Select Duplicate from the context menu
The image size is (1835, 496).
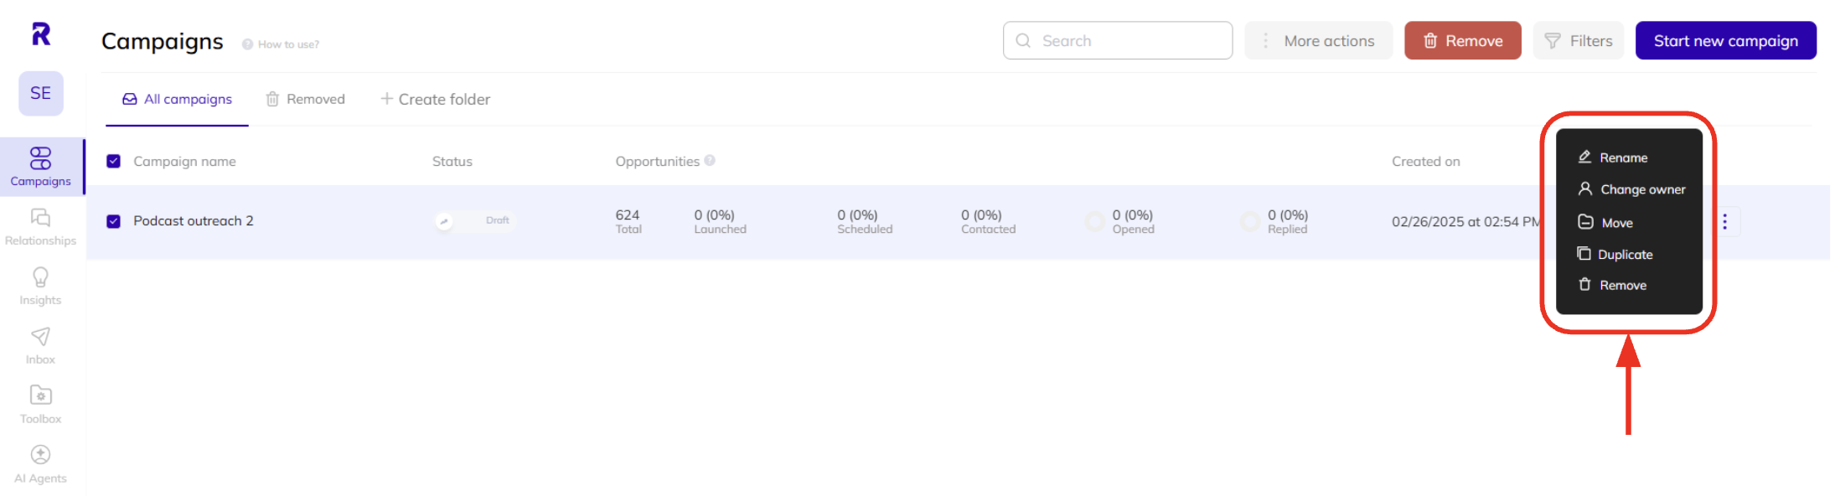tap(1626, 254)
